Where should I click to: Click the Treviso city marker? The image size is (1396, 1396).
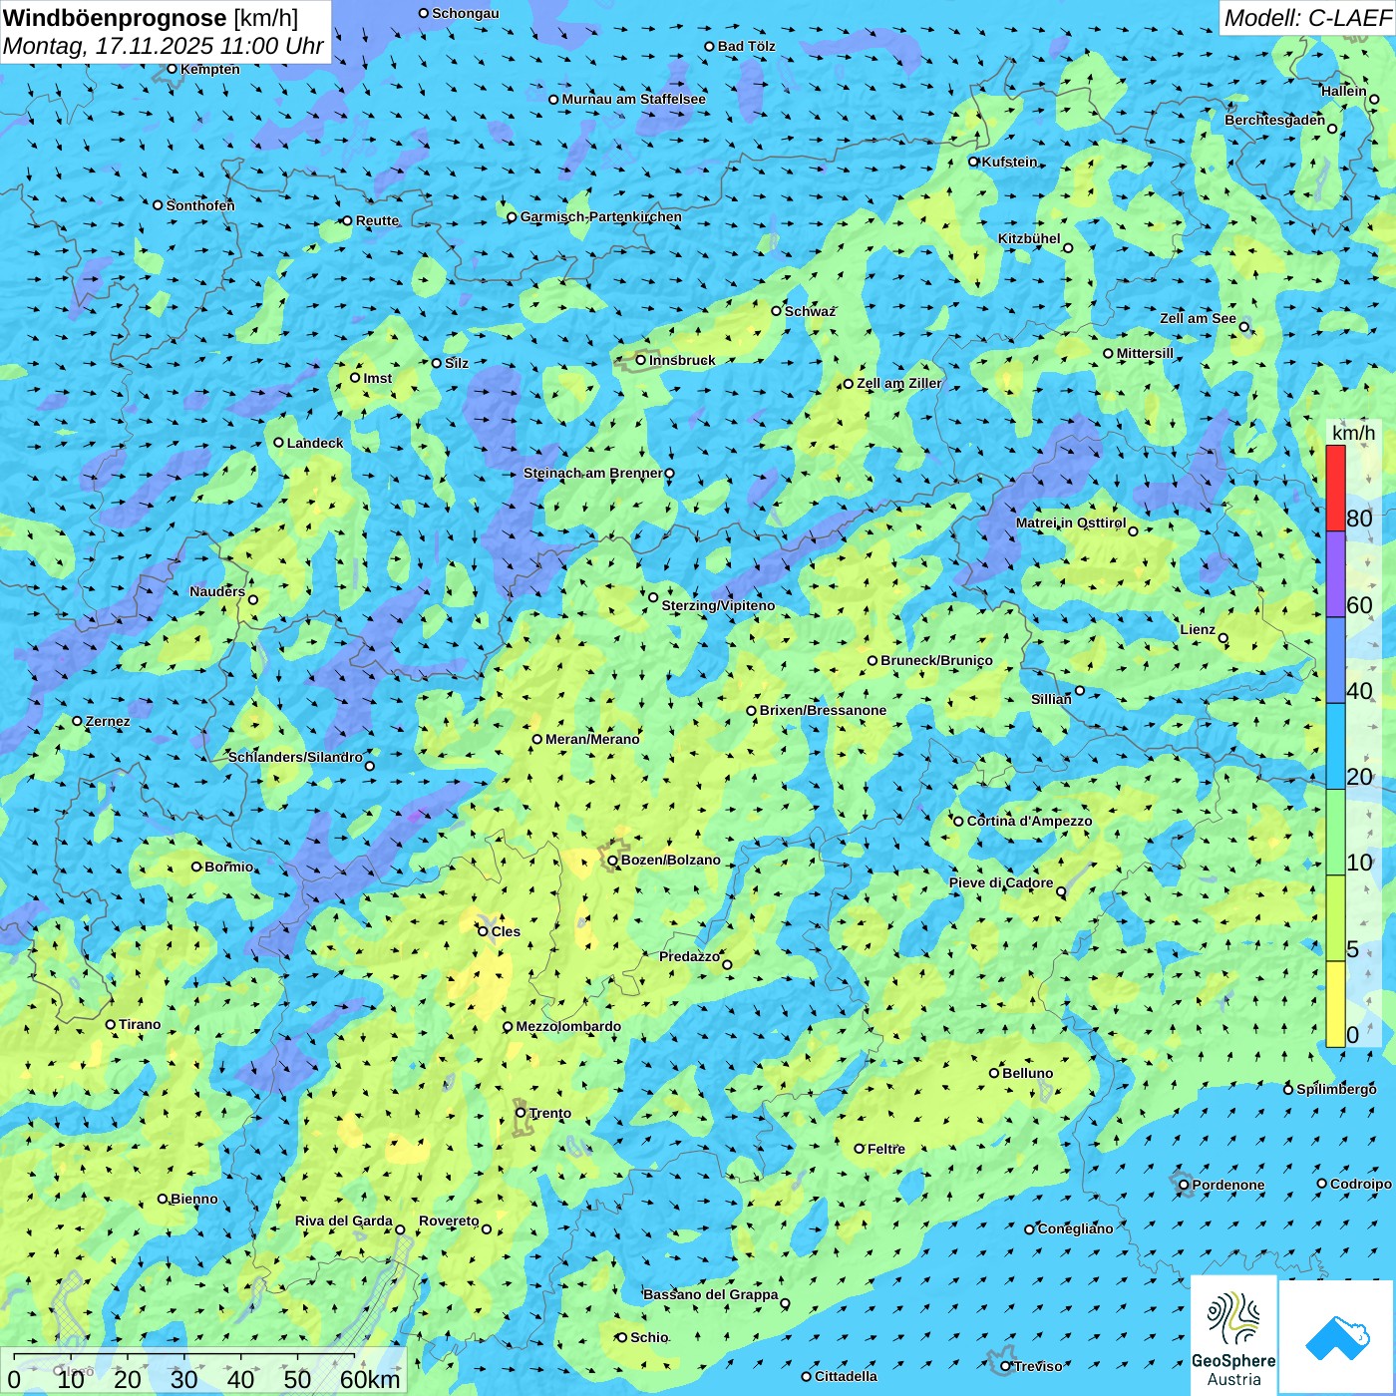(x=1006, y=1366)
